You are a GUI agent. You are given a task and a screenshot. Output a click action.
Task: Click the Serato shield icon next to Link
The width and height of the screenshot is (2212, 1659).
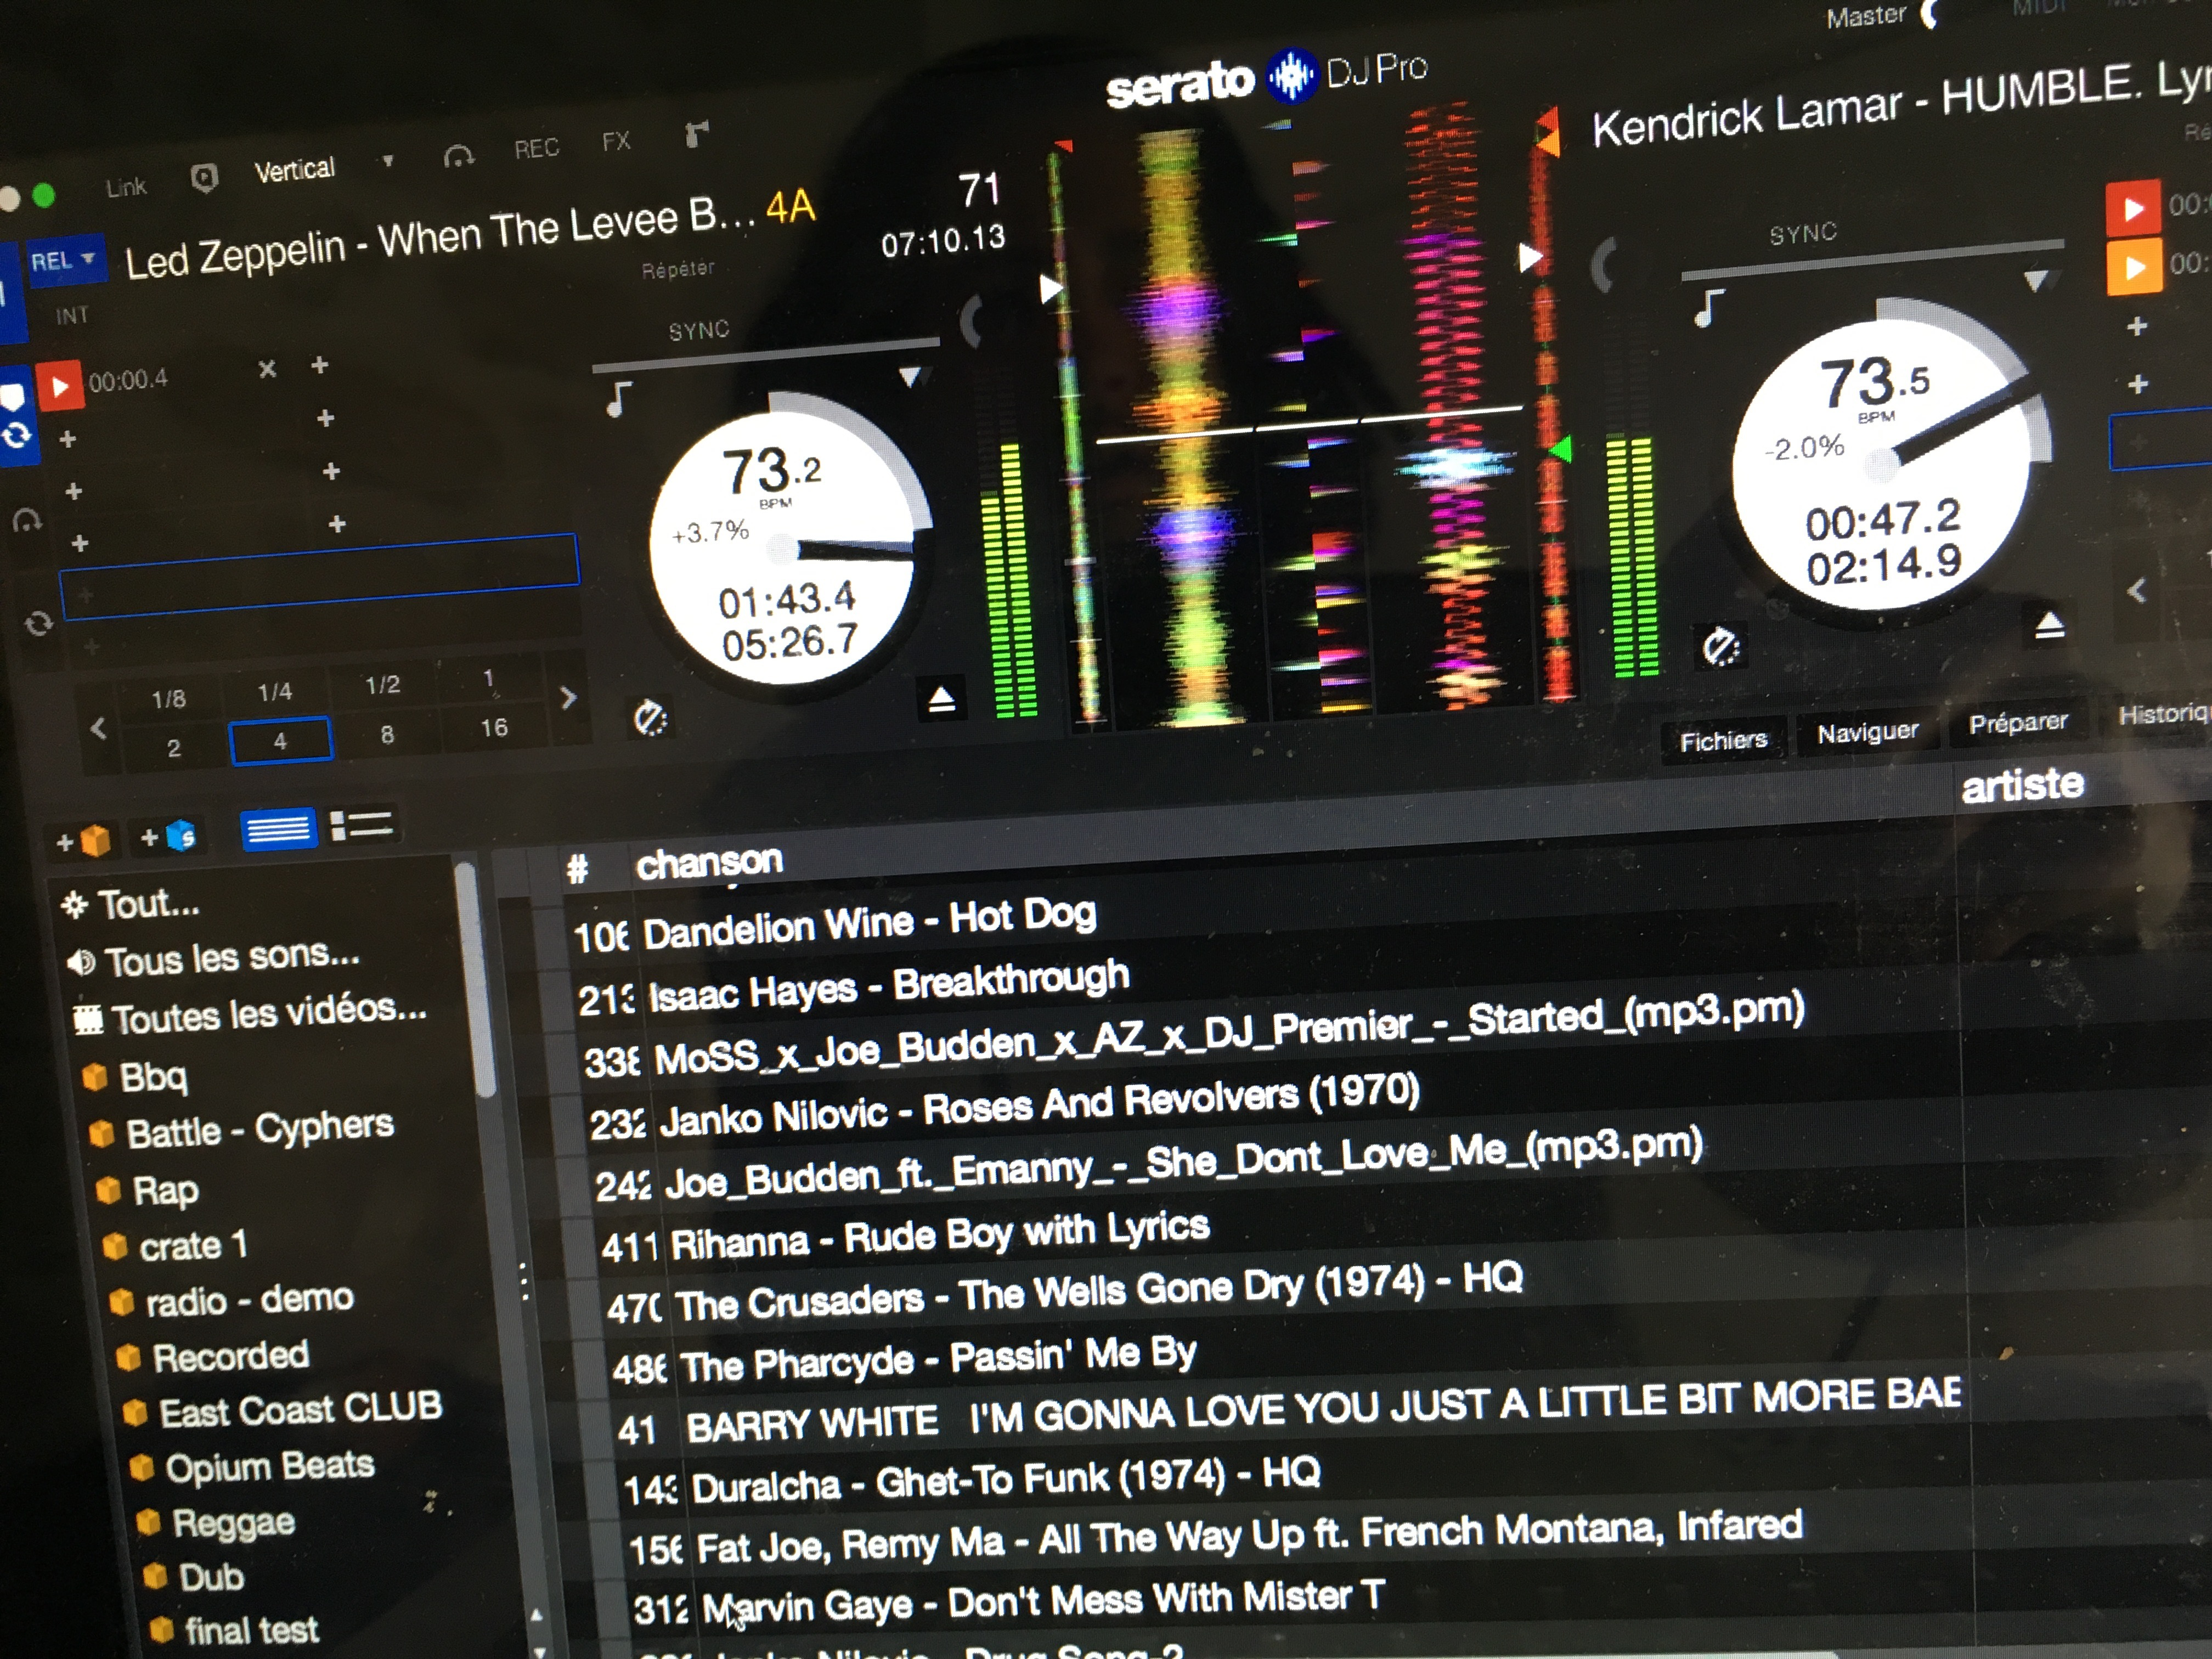point(204,178)
